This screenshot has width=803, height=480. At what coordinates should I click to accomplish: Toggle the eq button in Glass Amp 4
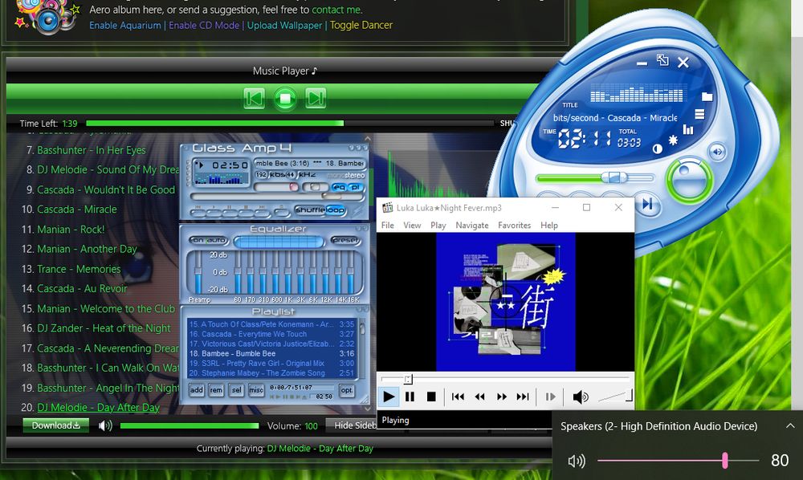[339, 187]
